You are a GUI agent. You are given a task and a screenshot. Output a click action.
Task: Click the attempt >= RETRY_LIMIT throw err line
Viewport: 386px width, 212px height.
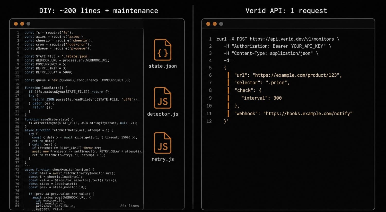67,148
